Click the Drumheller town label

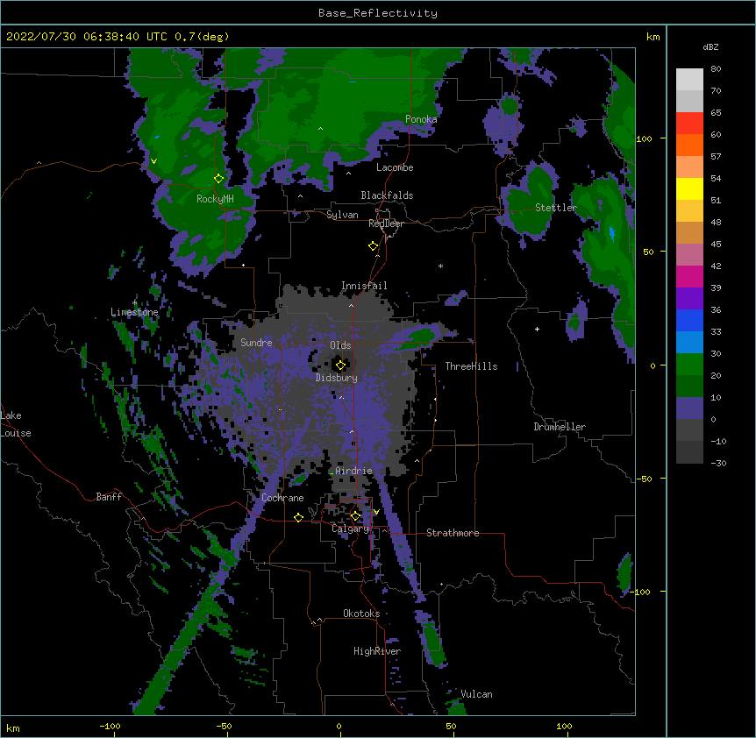click(x=560, y=427)
